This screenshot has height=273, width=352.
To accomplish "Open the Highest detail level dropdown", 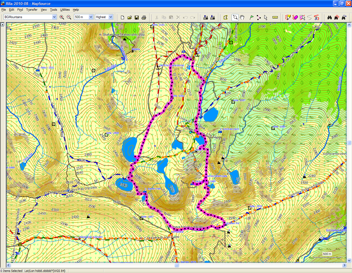I will (111, 17).
